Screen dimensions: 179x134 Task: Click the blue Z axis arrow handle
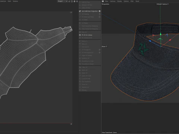[x=150, y=41]
